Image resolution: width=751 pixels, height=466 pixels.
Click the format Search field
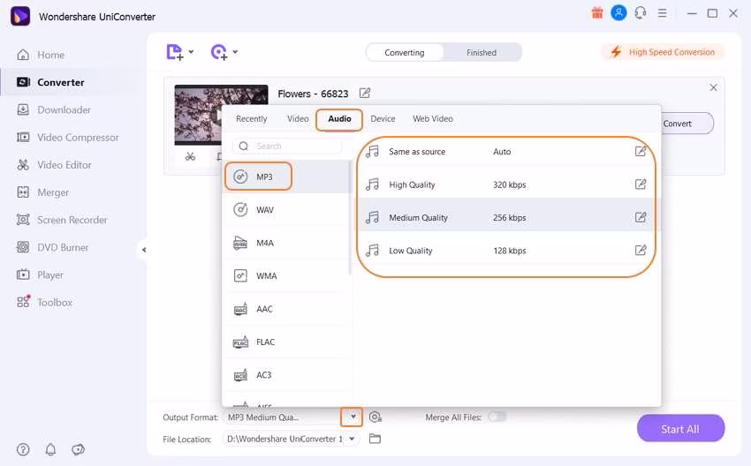point(287,146)
